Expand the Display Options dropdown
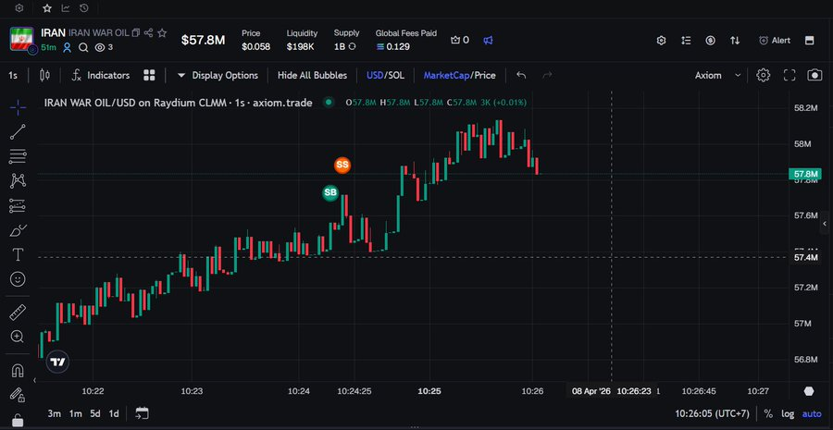This screenshot has width=833, height=430. pos(218,76)
